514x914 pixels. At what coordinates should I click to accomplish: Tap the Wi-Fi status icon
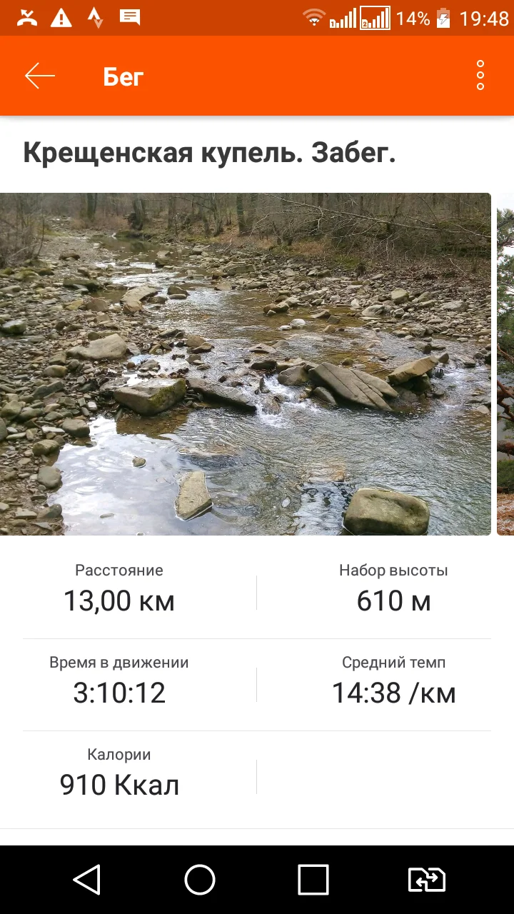click(313, 18)
